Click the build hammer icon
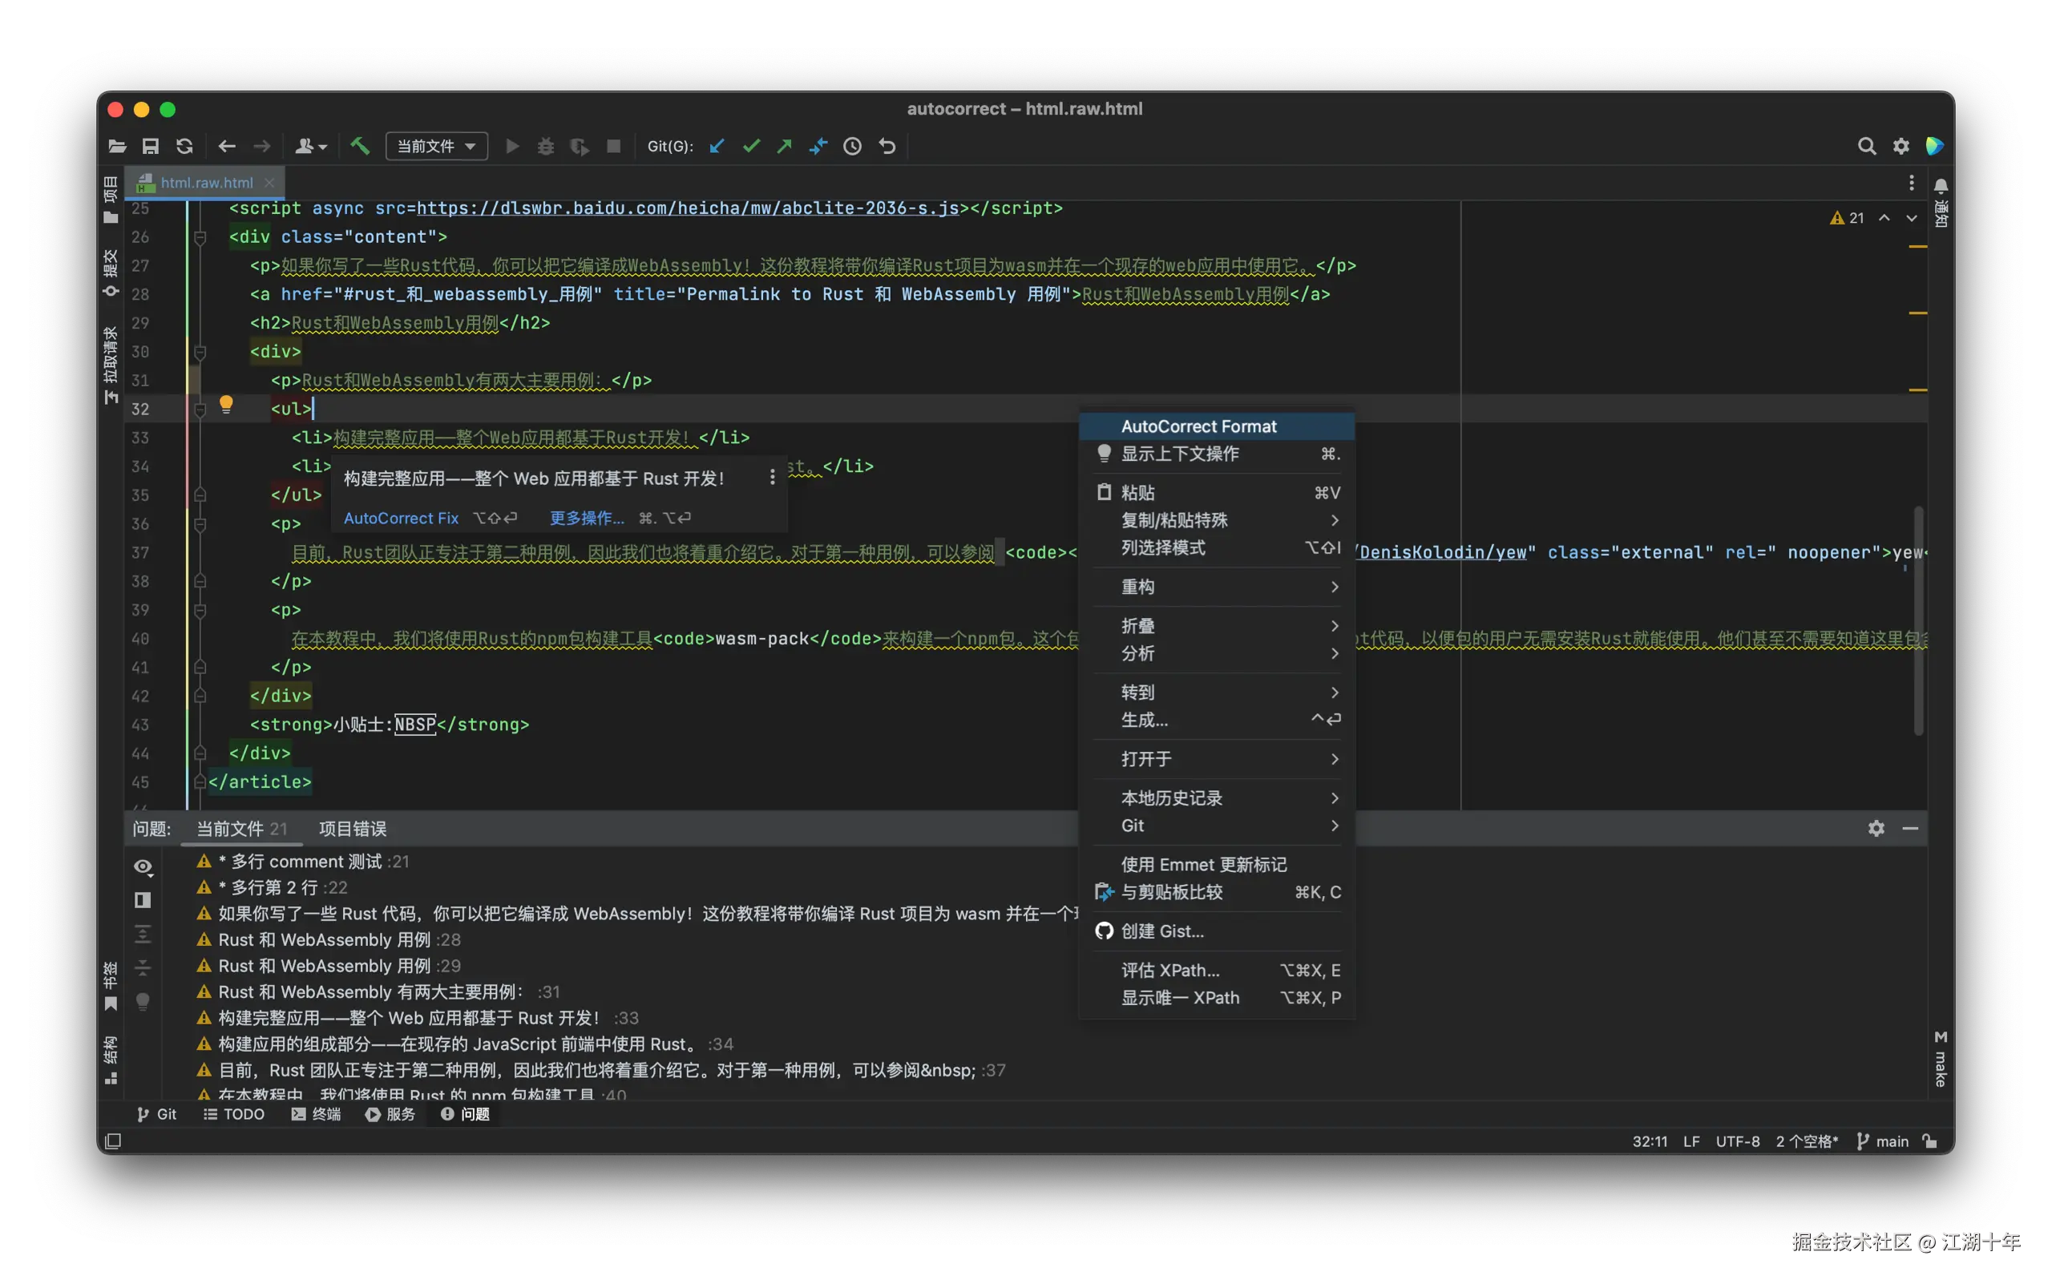The image size is (2052, 1284). pyautogui.click(x=360, y=146)
